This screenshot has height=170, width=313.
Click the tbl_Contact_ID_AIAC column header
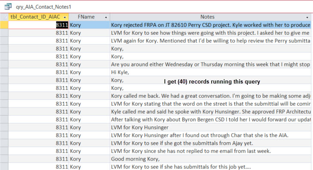[39, 17]
